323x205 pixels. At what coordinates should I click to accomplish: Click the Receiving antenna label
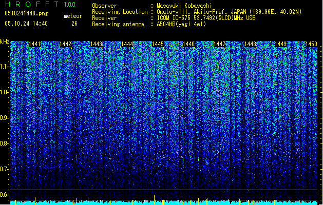[x=118, y=24]
